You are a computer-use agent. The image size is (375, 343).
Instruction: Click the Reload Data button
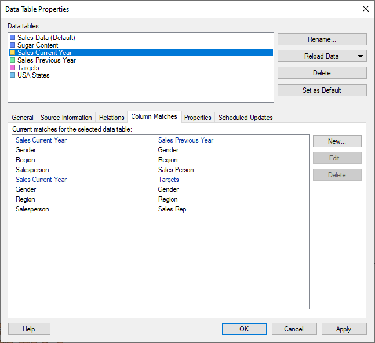(x=321, y=56)
